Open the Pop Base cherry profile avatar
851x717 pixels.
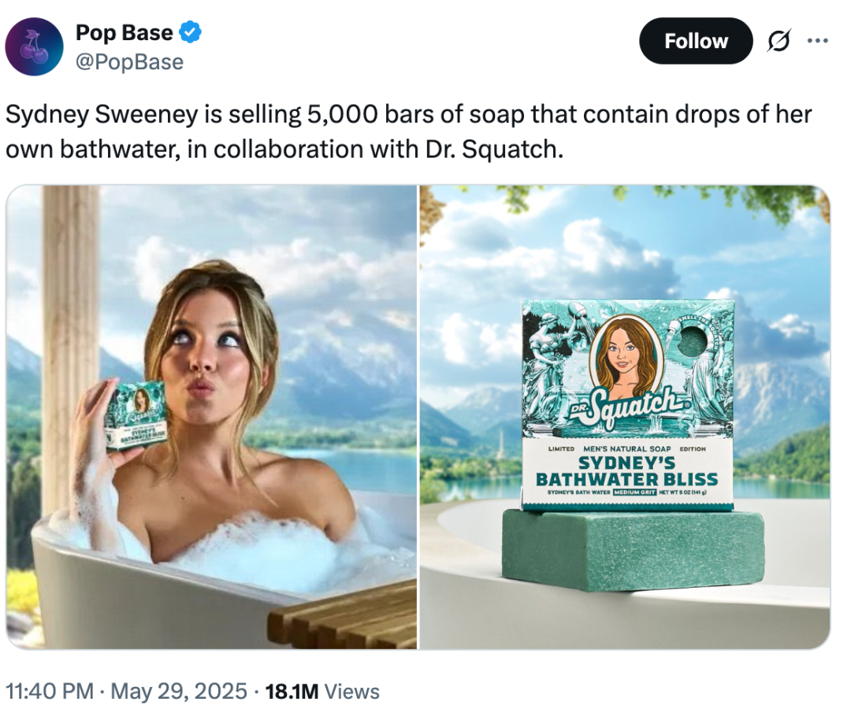coord(34,46)
